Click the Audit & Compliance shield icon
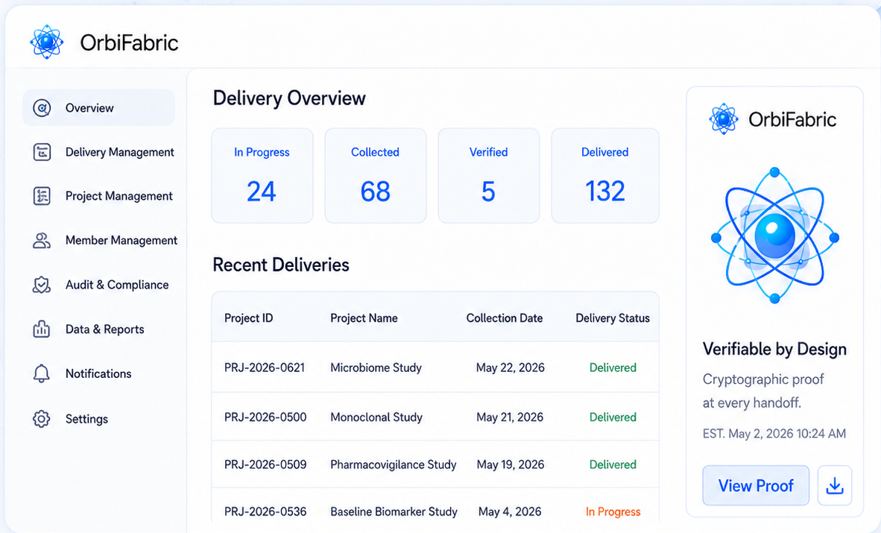Screen dimensions: 881x533 [42, 285]
